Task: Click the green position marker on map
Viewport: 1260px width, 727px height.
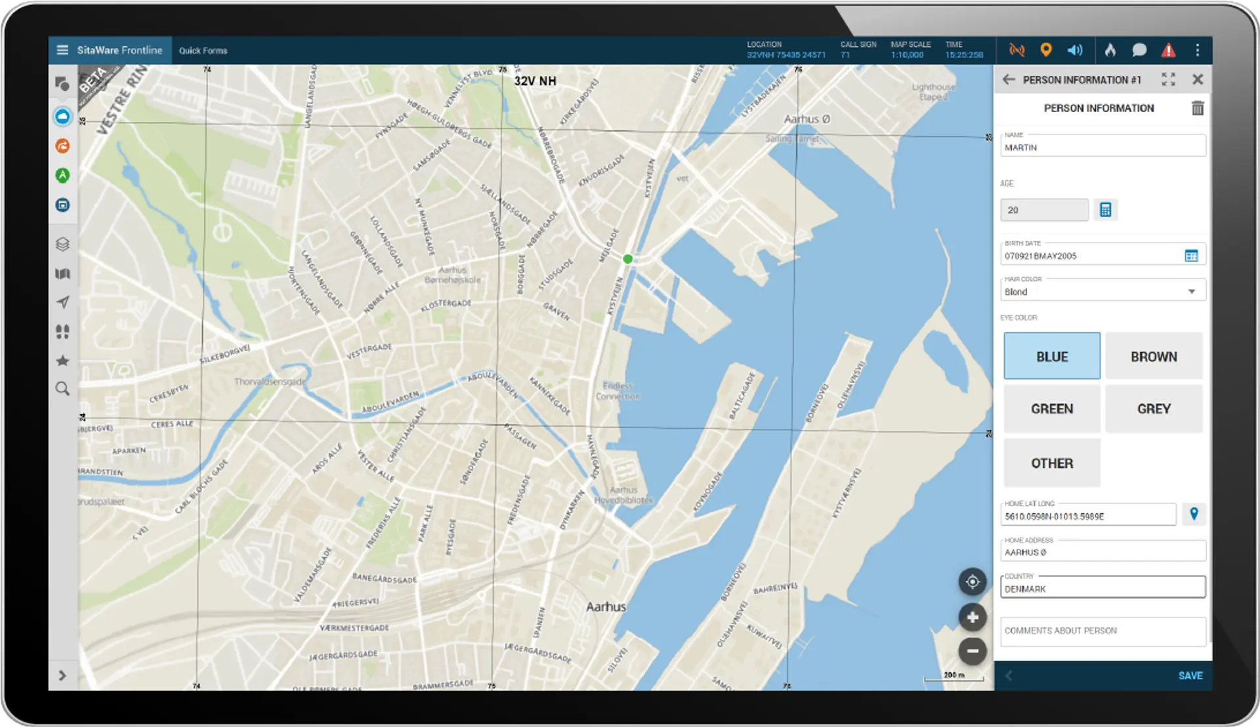Action: [x=627, y=259]
